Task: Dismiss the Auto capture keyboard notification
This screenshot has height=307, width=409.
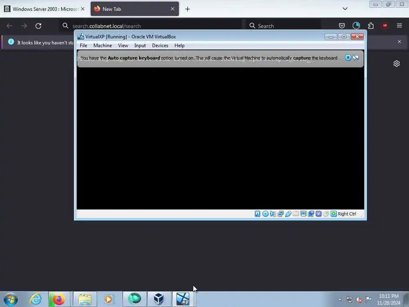Action: point(348,58)
